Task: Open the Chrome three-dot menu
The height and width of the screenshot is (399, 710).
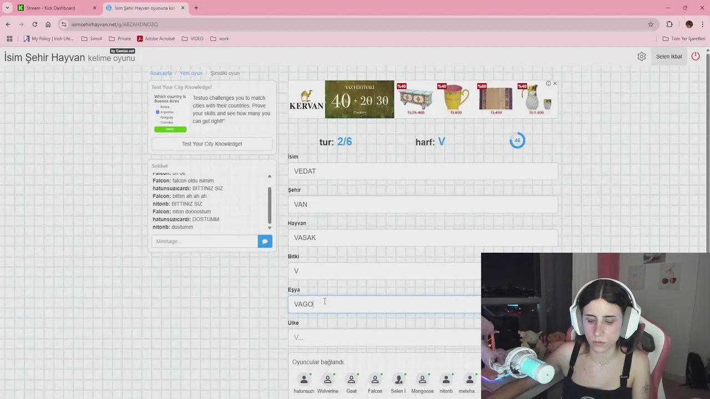Action: 703,24
